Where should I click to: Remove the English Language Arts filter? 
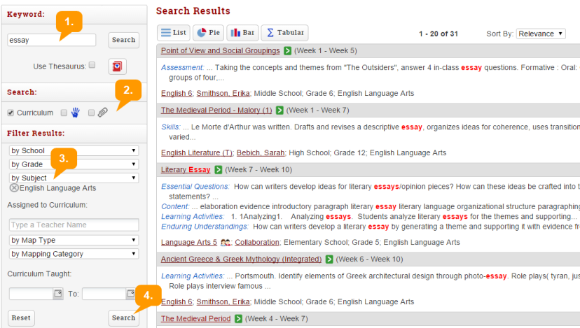[14, 188]
